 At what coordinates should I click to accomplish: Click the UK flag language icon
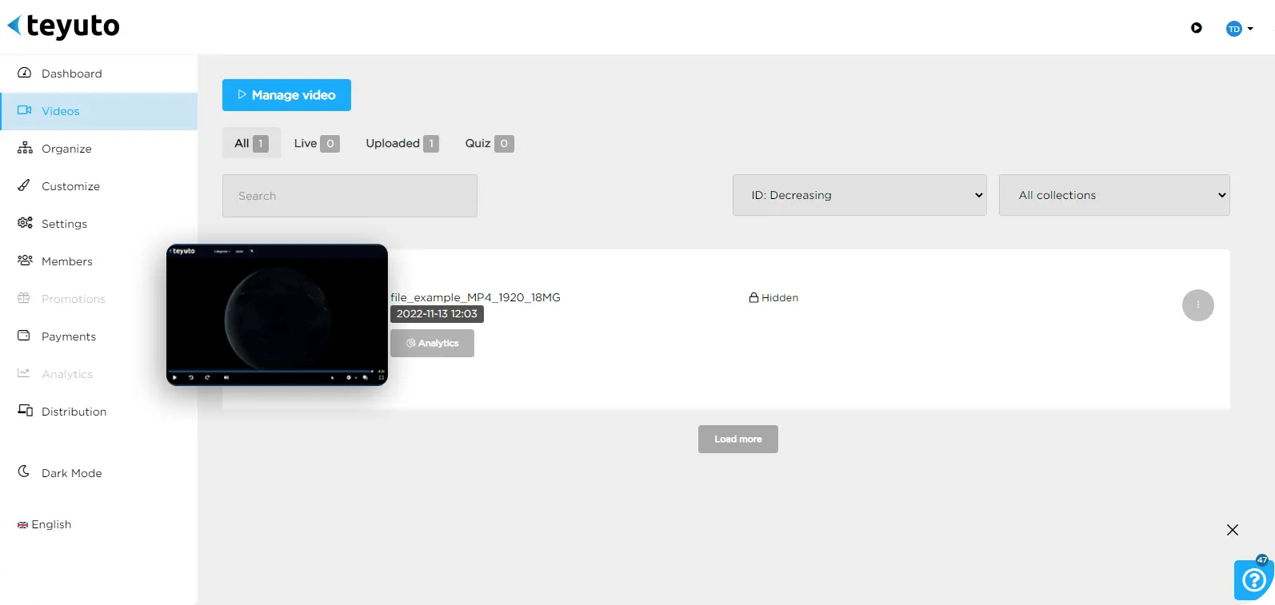click(22, 525)
